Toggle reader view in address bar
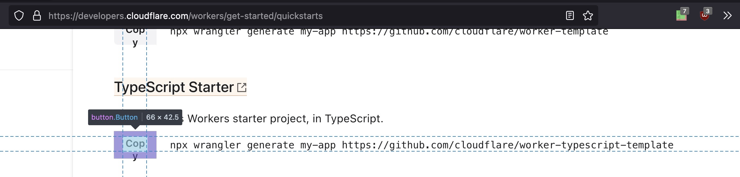This screenshot has height=177, width=740. point(570,15)
